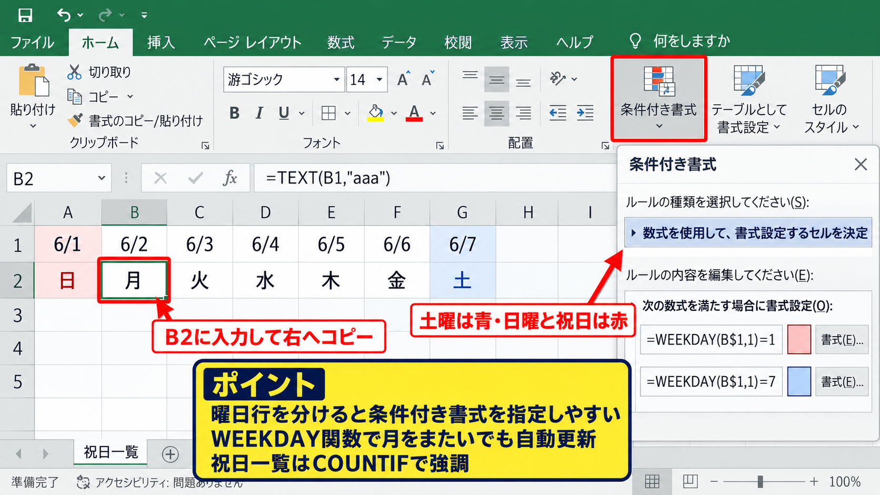This screenshot has width=880, height=495.
Task: Click the text orientation icon
Action: pos(557,79)
